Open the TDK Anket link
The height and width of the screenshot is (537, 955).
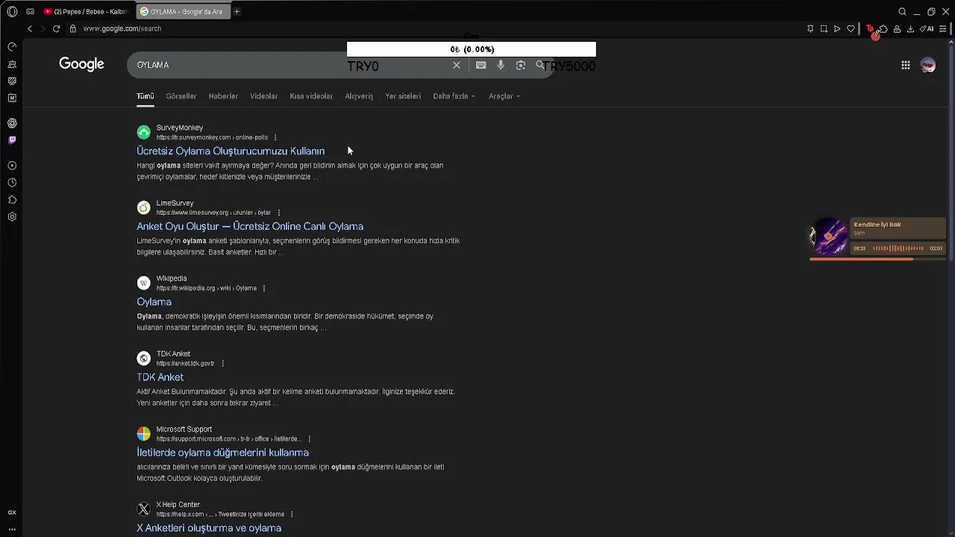click(160, 377)
